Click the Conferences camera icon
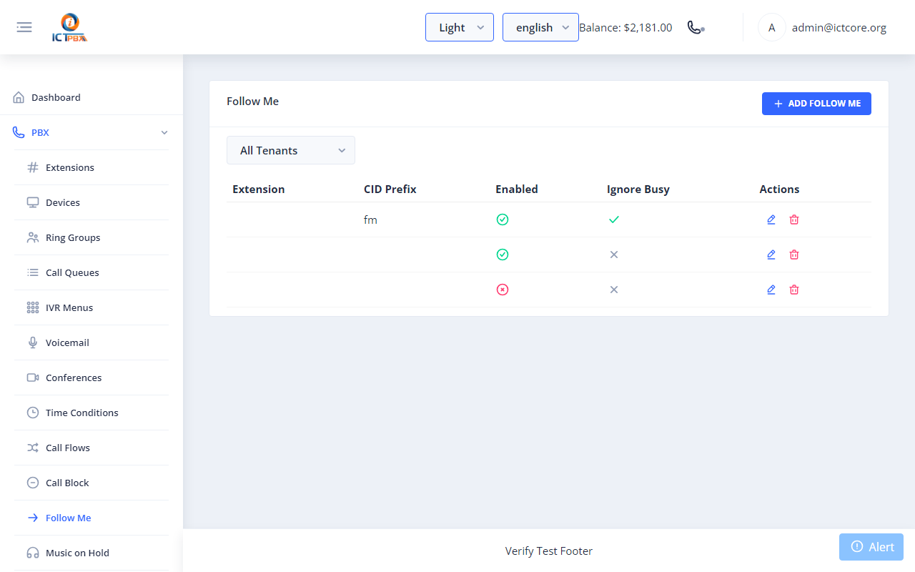 pos(33,378)
